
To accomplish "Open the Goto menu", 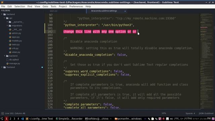I will (45, 6).
